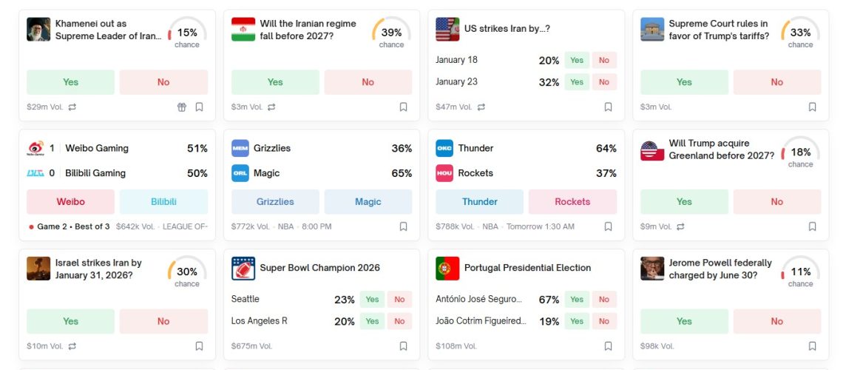Bookmark the Iranian regime fall market
Image resolution: width=843 pixels, height=370 pixels.
[403, 107]
